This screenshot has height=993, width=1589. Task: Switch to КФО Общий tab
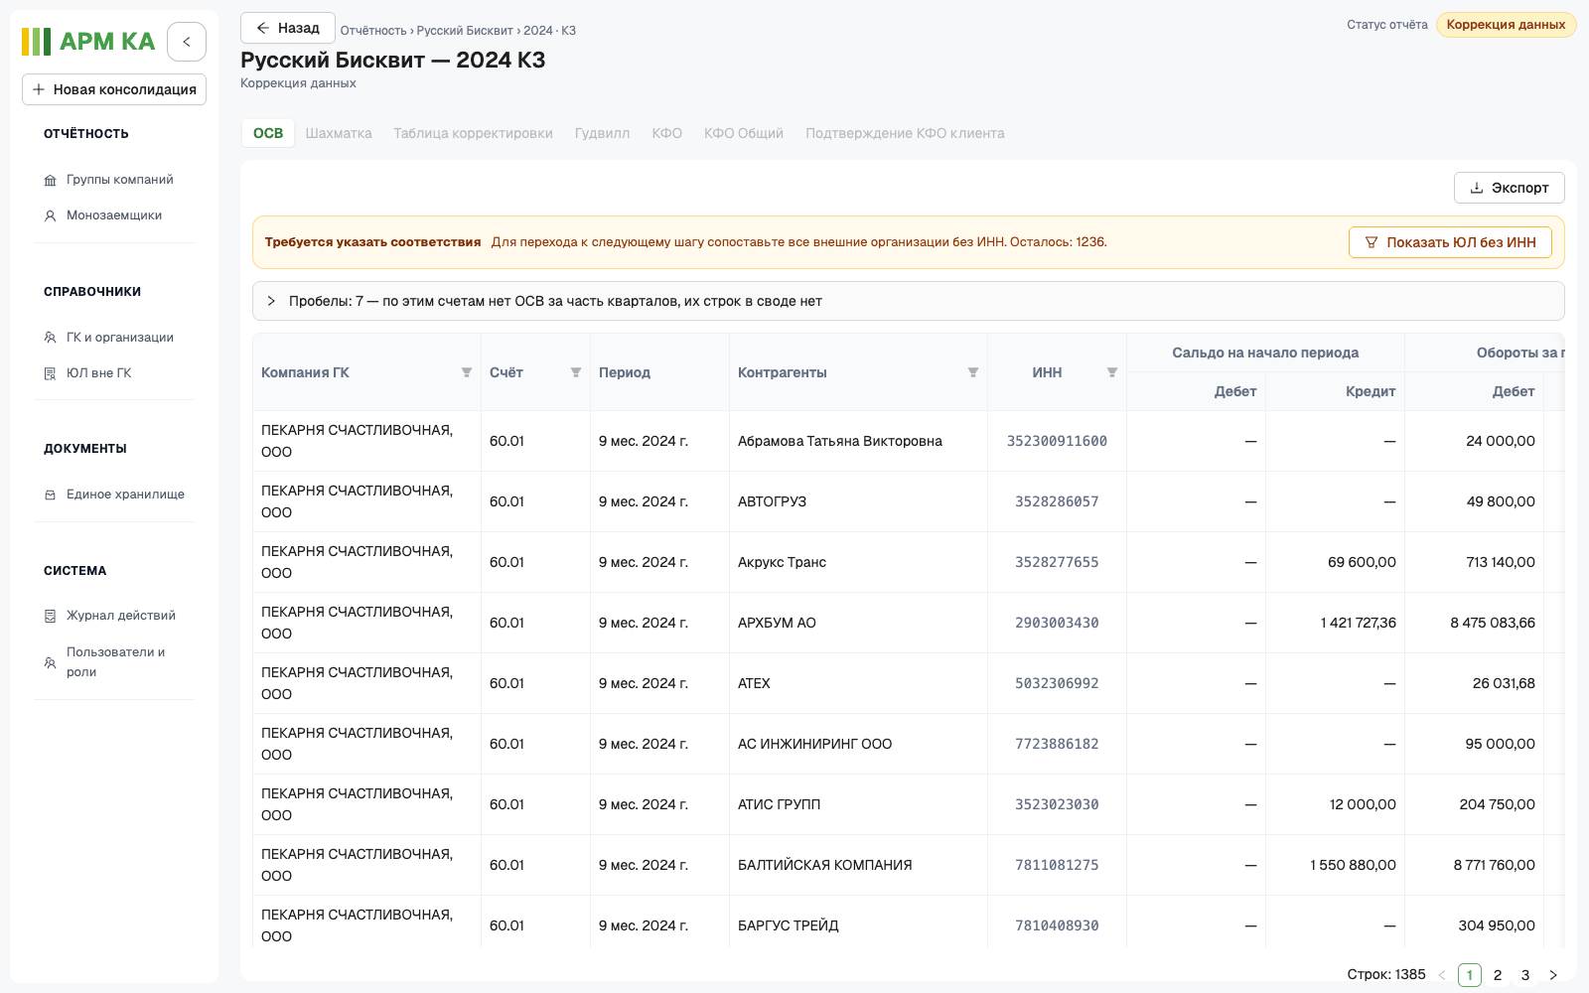tap(744, 133)
